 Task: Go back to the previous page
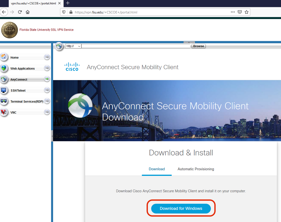(4, 12)
